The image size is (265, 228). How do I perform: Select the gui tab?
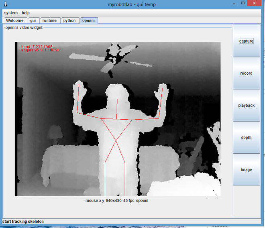click(x=33, y=20)
